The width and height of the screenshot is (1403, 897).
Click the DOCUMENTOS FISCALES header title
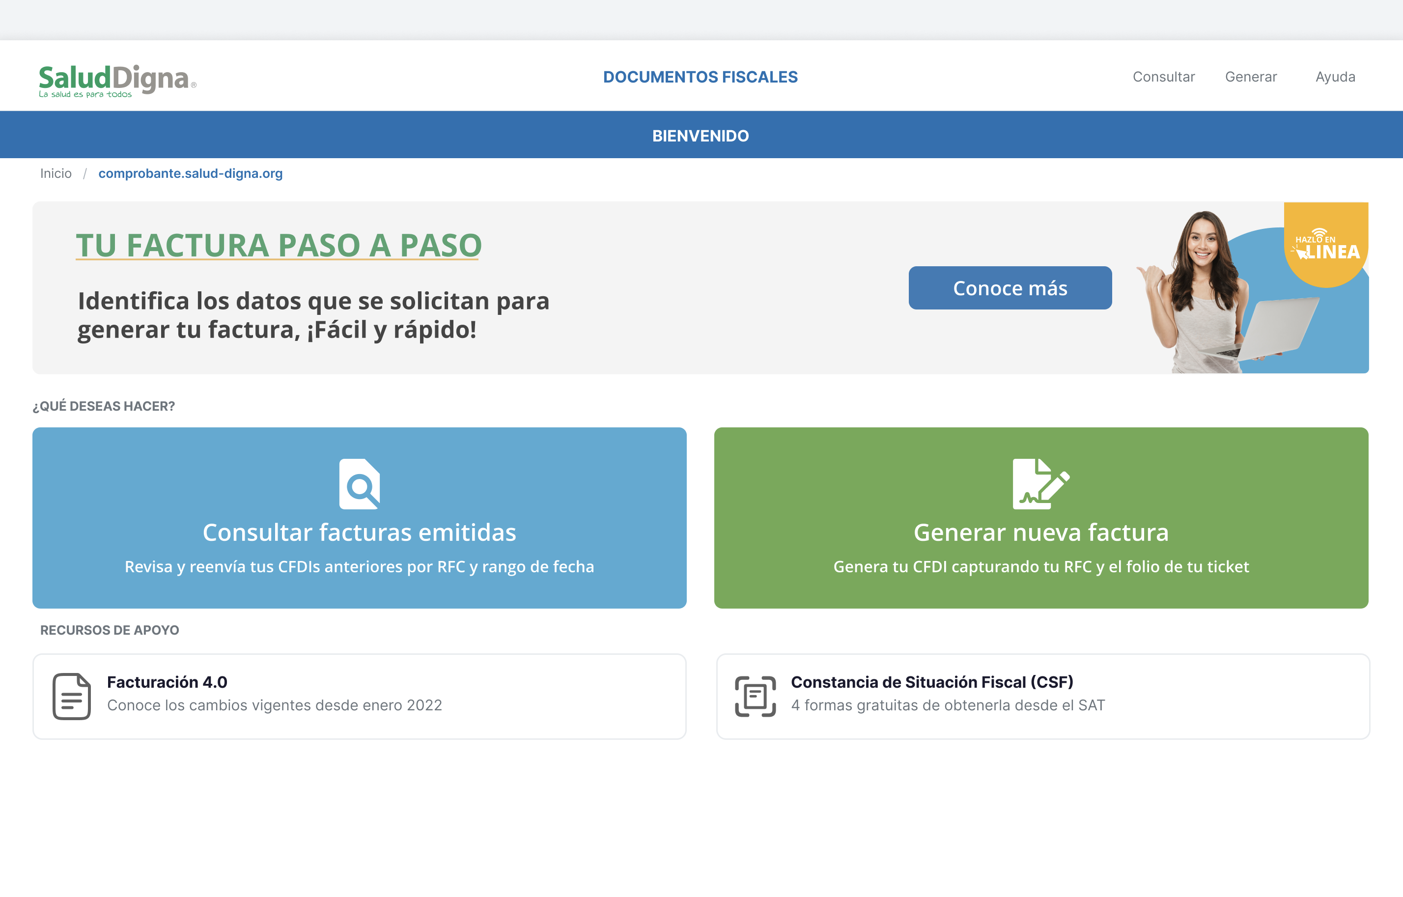(x=701, y=77)
